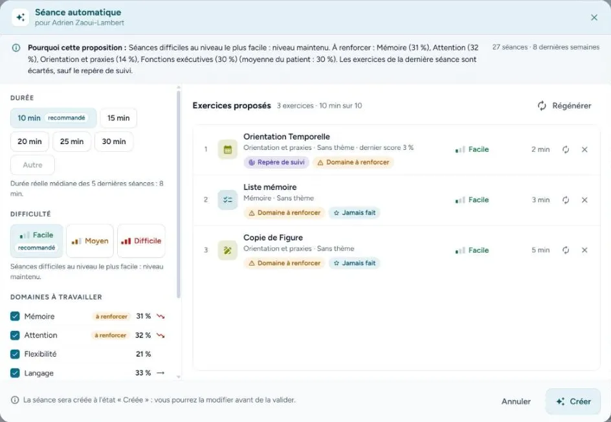
Task: Uncheck the Langage domain checkbox
Action: point(15,373)
